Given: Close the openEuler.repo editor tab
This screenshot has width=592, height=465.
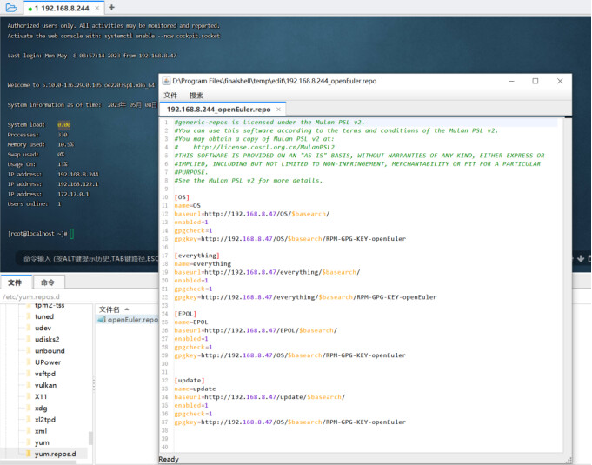Looking at the screenshot, I should pyautogui.click(x=278, y=110).
